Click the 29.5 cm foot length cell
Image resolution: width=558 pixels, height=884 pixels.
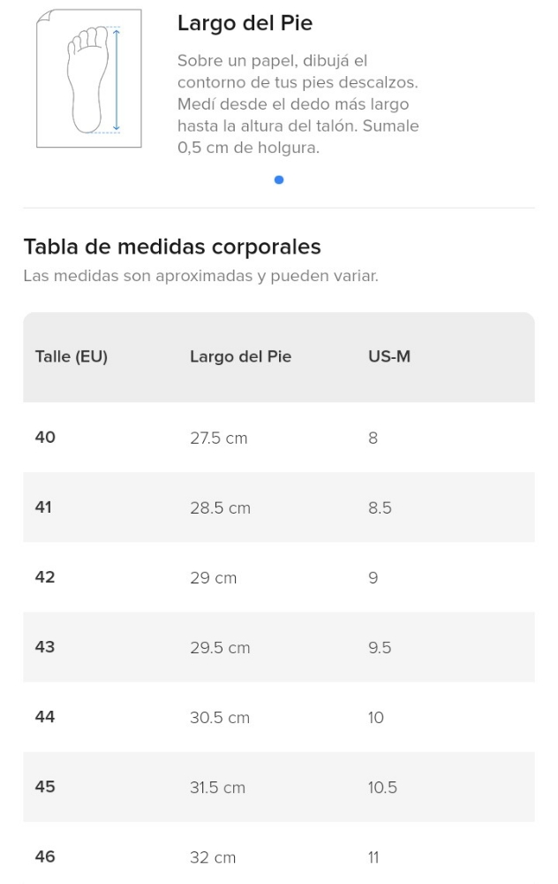tap(220, 648)
